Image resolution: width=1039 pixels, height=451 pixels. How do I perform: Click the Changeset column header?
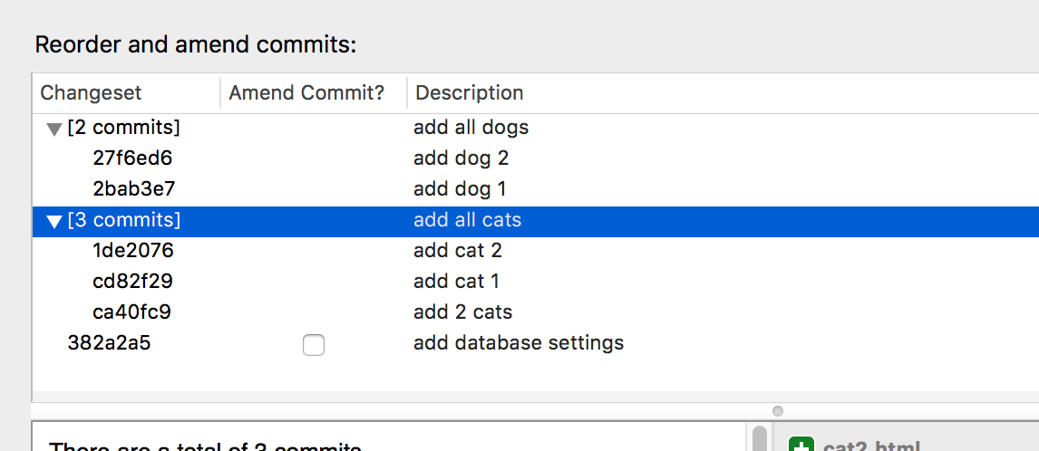click(x=91, y=93)
